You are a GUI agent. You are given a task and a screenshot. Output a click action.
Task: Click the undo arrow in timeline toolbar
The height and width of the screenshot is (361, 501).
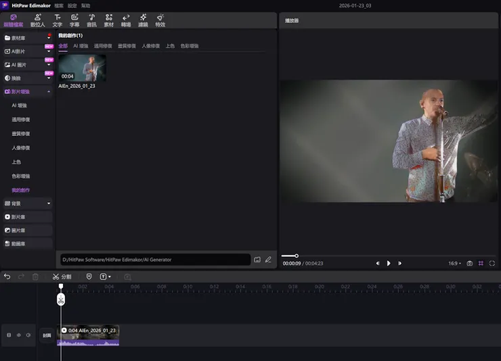pyautogui.click(x=7, y=276)
